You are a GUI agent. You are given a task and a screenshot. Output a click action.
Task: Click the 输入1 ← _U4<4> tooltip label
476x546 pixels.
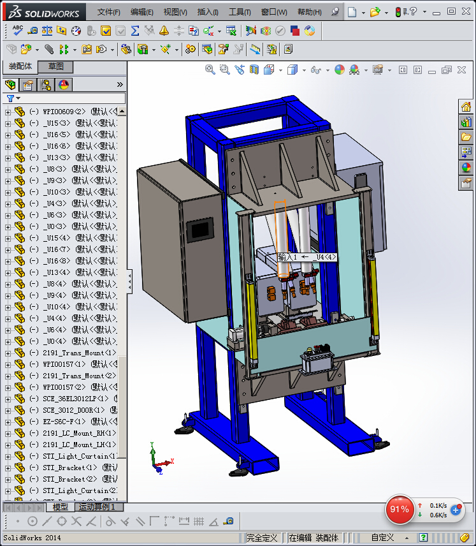click(307, 257)
